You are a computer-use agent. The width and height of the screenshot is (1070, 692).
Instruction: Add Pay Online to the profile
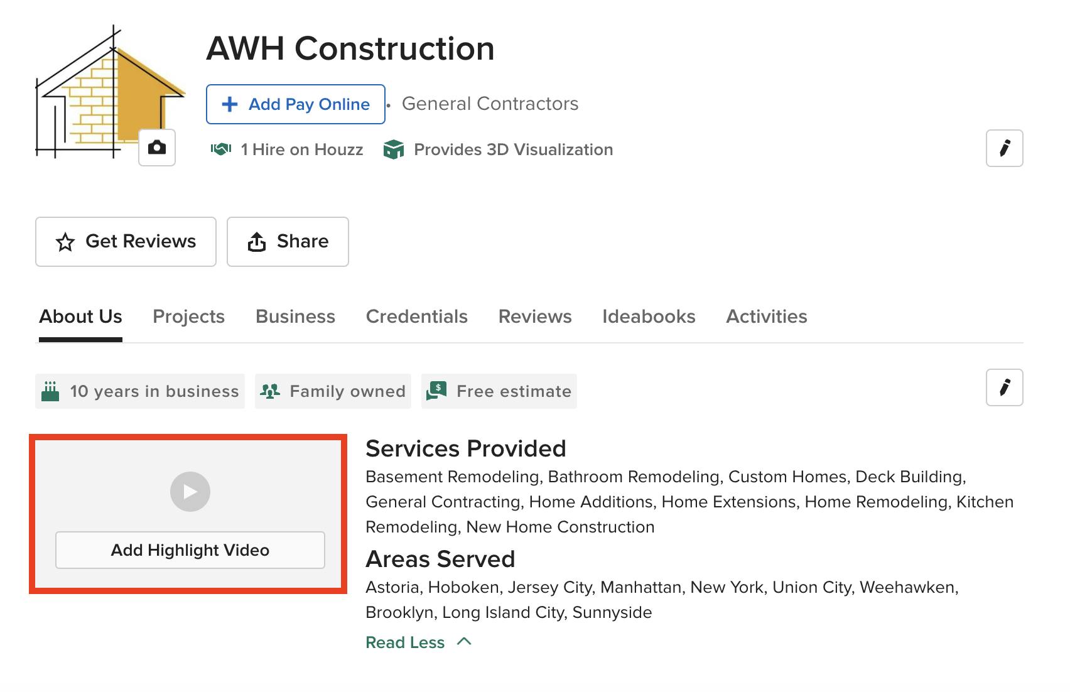click(x=296, y=104)
